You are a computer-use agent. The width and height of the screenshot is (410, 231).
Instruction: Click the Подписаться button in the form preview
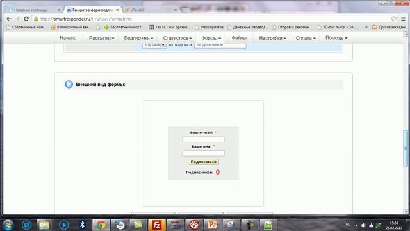pyautogui.click(x=204, y=162)
